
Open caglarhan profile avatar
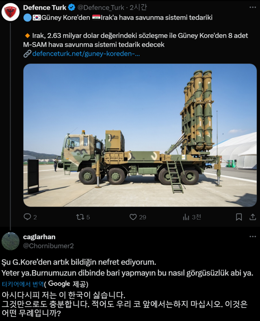point(10,241)
